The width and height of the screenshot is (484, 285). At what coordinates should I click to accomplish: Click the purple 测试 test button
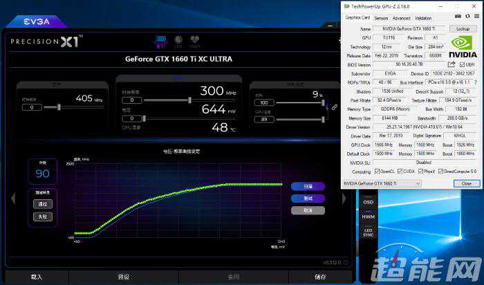pyautogui.click(x=307, y=198)
